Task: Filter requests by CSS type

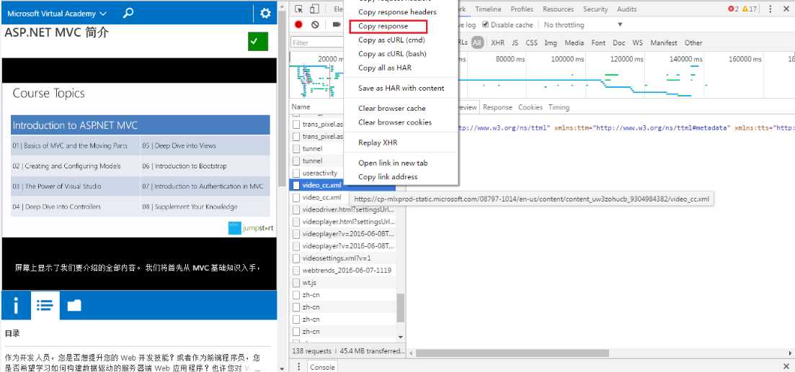Action: [x=531, y=43]
